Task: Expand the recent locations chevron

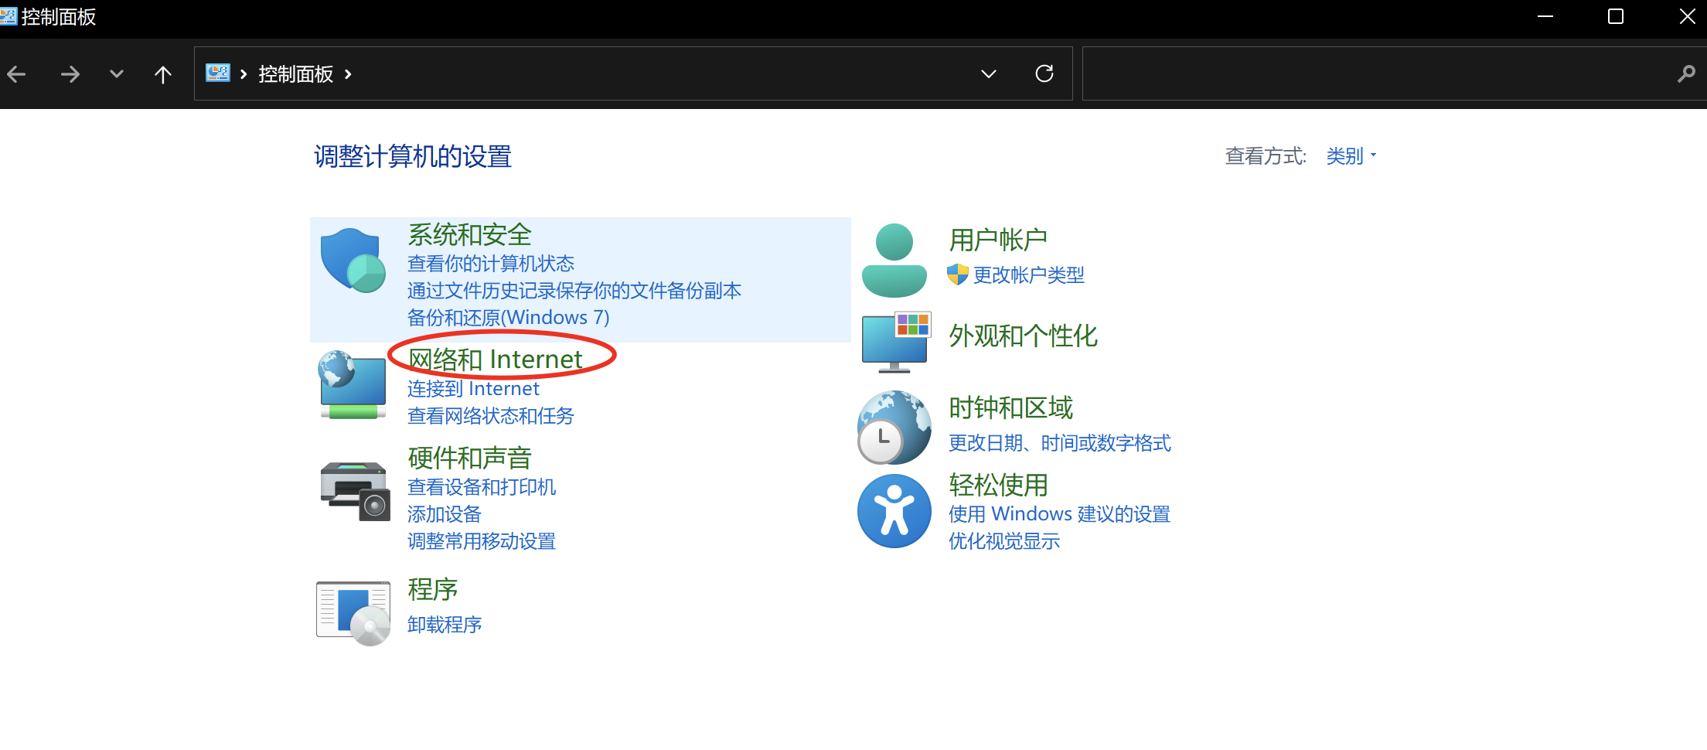Action: pyautogui.click(x=117, y=74)
